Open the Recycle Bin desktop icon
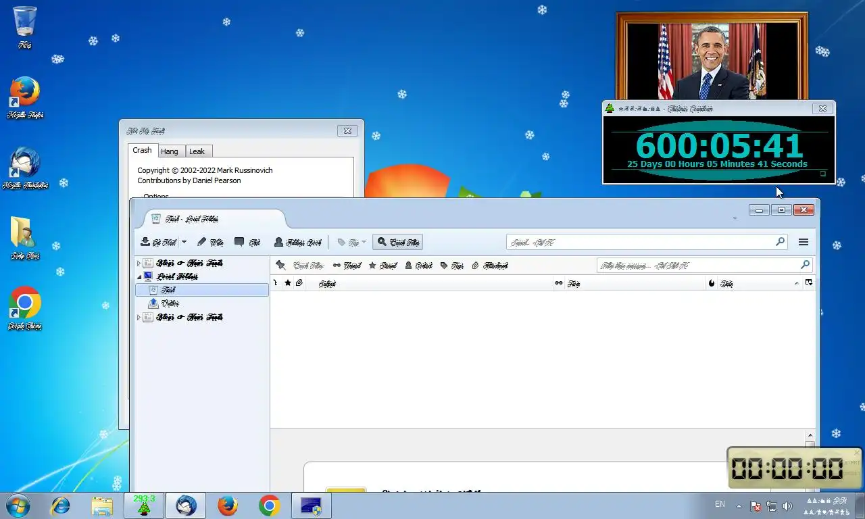This screenshot has width=865, height=519. pos(25,27)
